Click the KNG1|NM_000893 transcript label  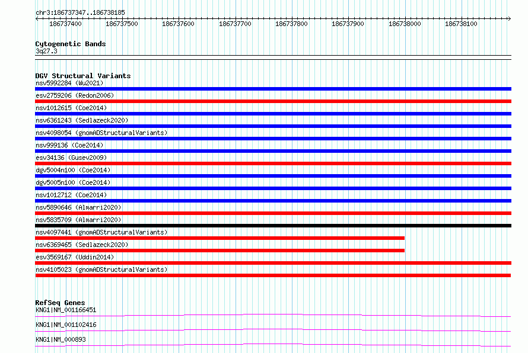(61, 339)
